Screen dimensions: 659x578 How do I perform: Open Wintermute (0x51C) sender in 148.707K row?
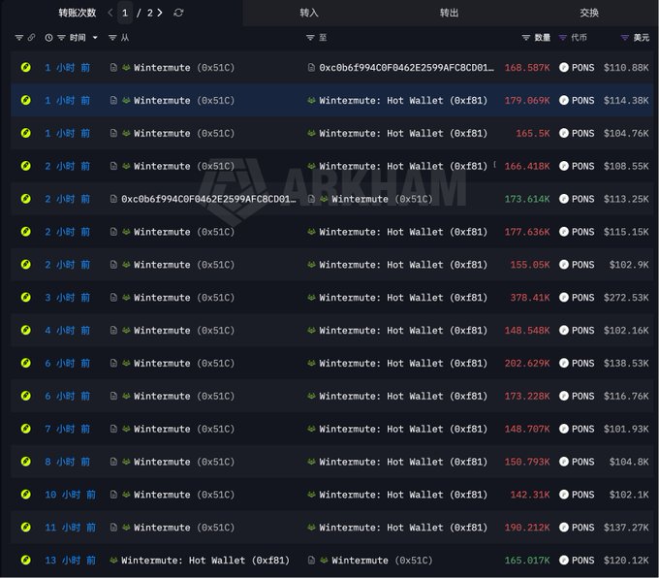point(184,429)
